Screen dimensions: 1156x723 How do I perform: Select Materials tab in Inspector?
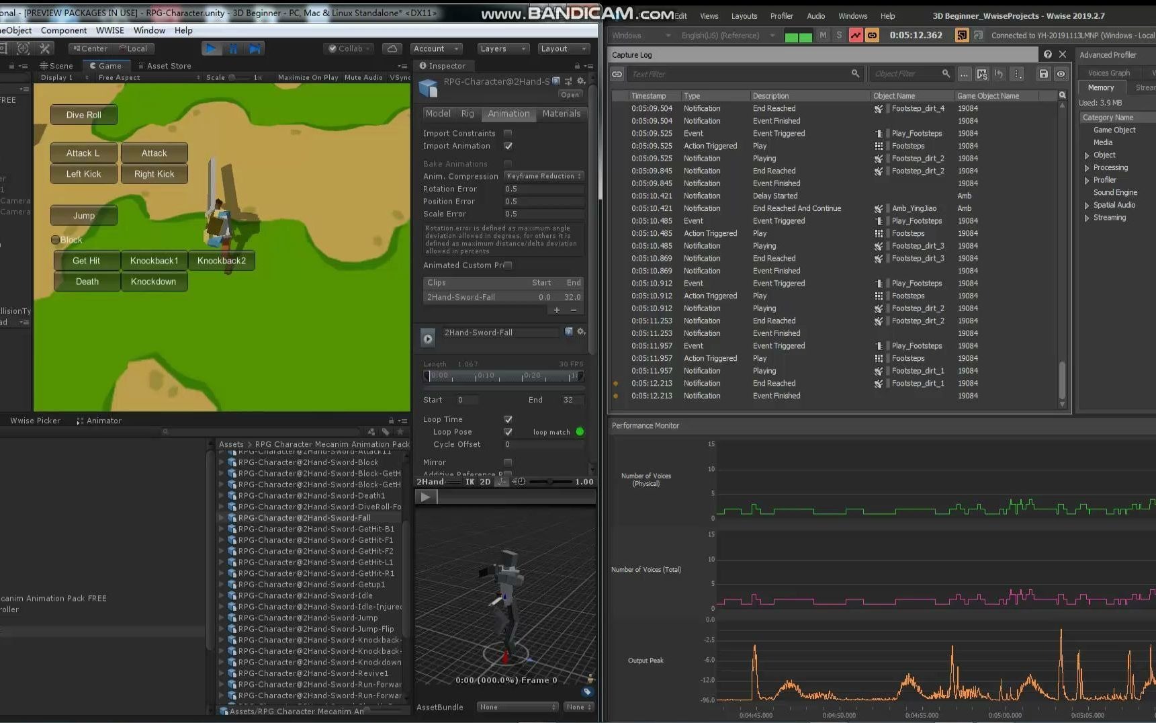pyautogui.click(x=561, y=114)
